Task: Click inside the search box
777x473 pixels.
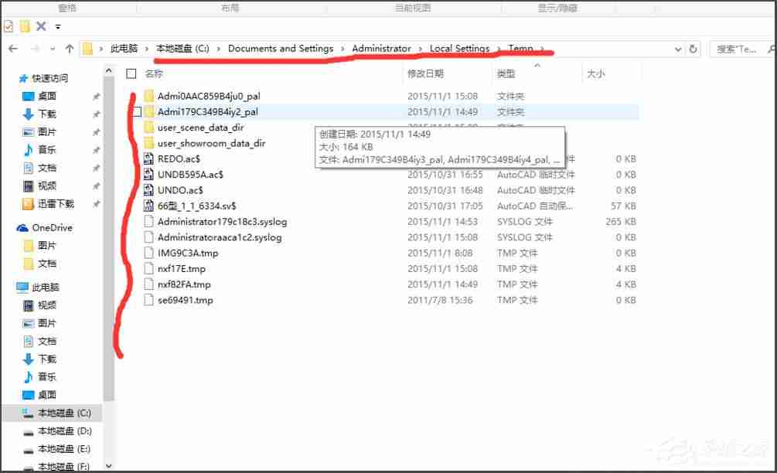Action: (x=738, y=48)
